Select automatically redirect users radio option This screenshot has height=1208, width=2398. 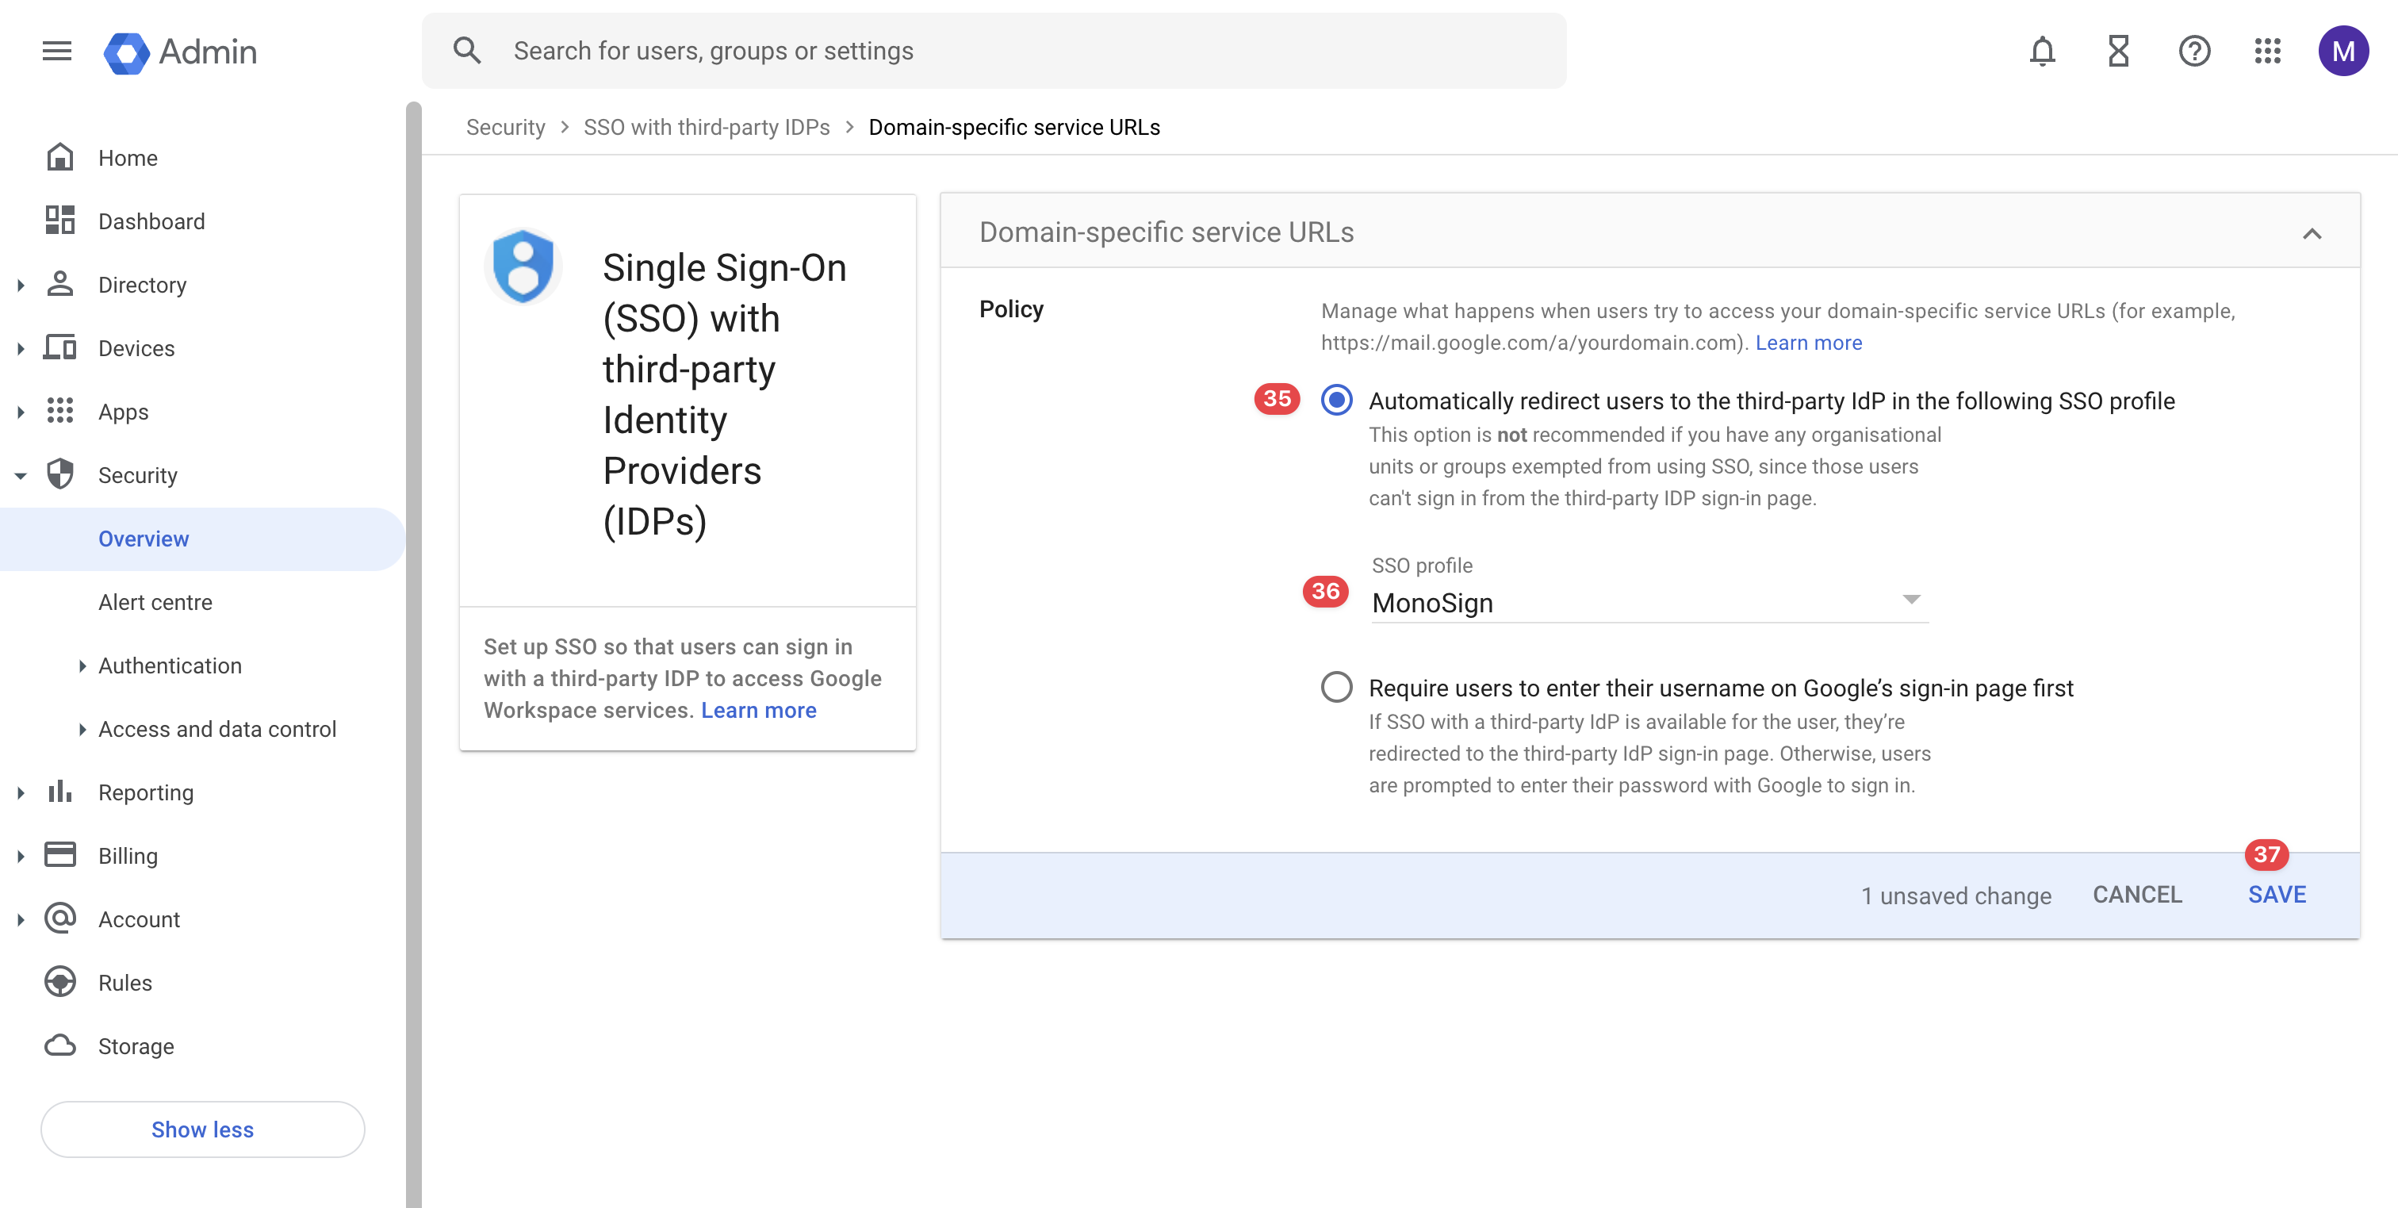point(1336,401)
